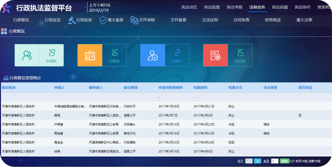Click the red document icon on 办结数 card
This screenshot has height=167, width=332.
[x=216, y=55]
